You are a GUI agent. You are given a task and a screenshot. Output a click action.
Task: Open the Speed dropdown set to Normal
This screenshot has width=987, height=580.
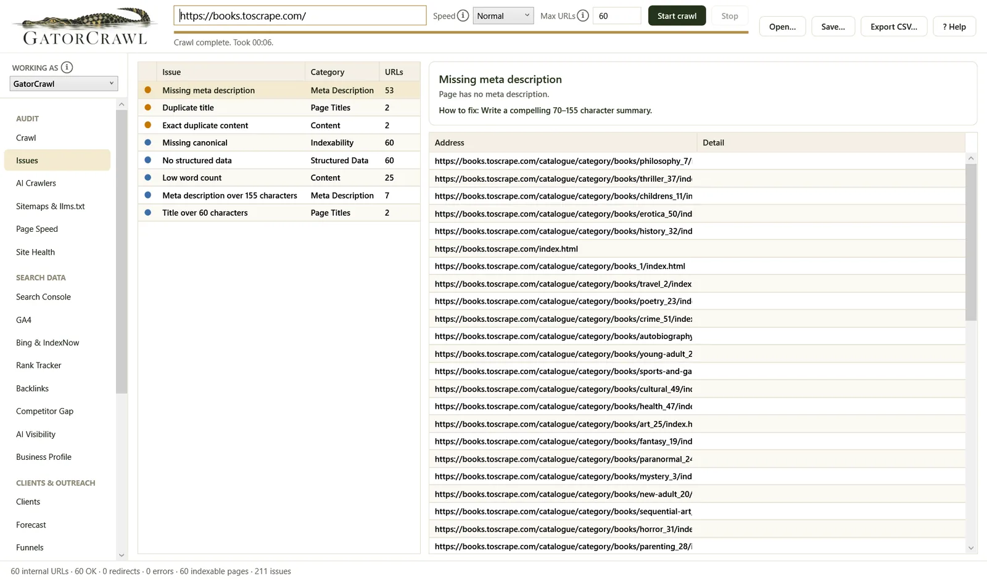coord(503,15)
